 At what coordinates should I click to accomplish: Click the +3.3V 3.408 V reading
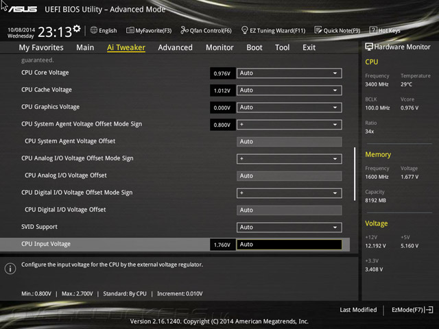tap(374, 269)
